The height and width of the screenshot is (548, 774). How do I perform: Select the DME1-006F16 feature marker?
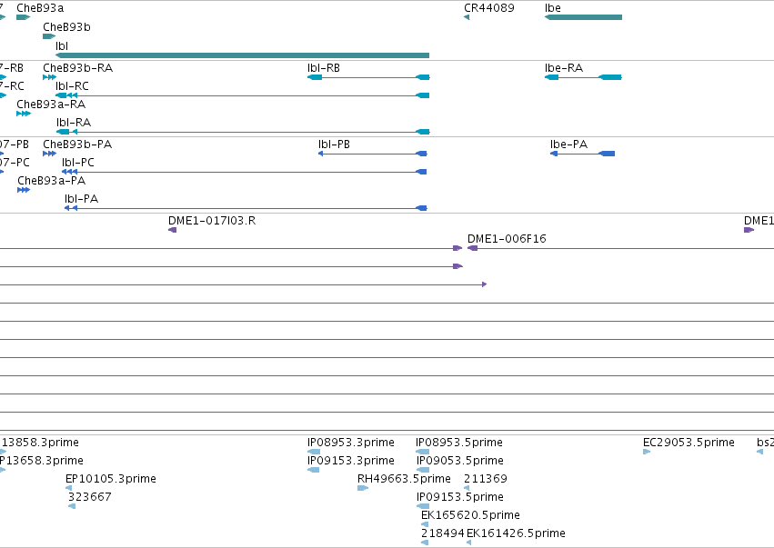click(472, 248)
